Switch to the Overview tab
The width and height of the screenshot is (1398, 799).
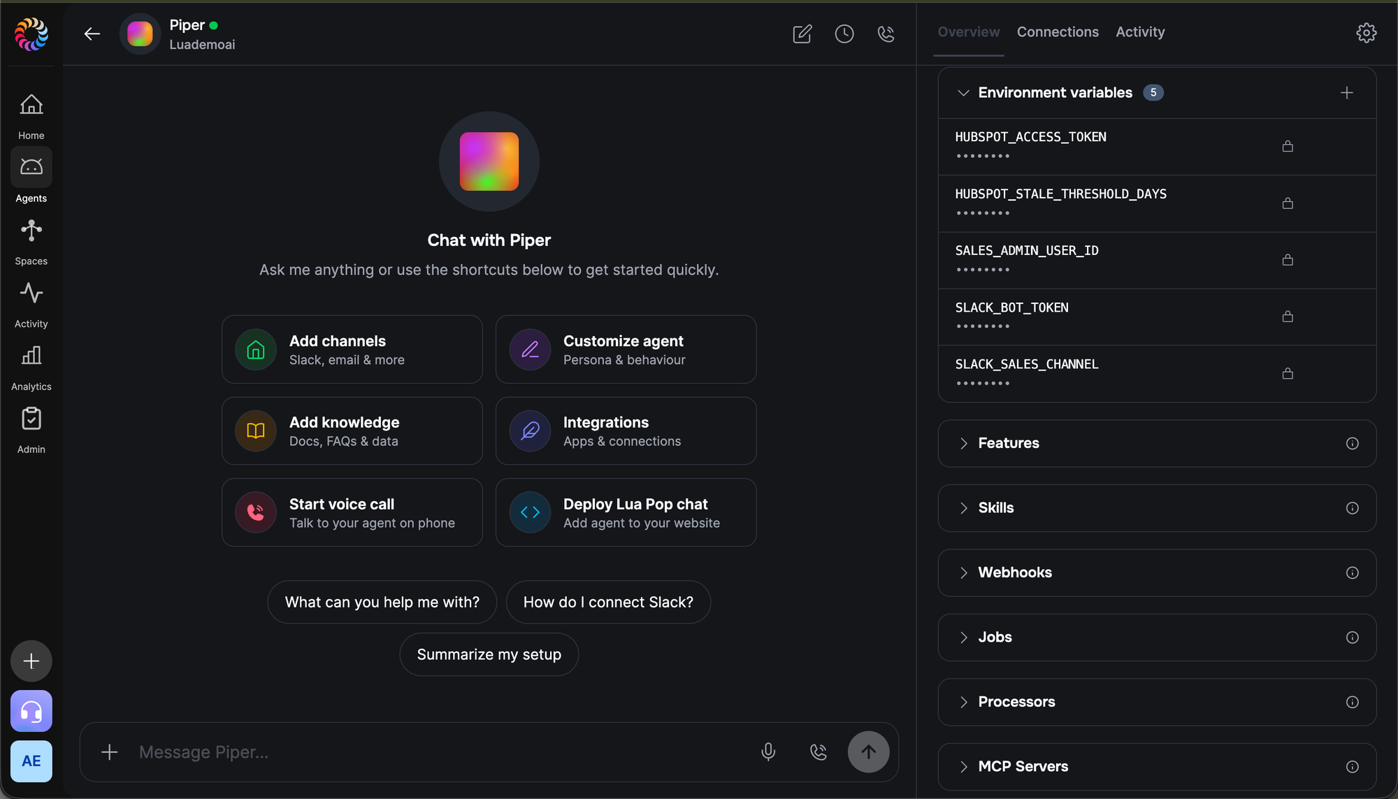968,32
